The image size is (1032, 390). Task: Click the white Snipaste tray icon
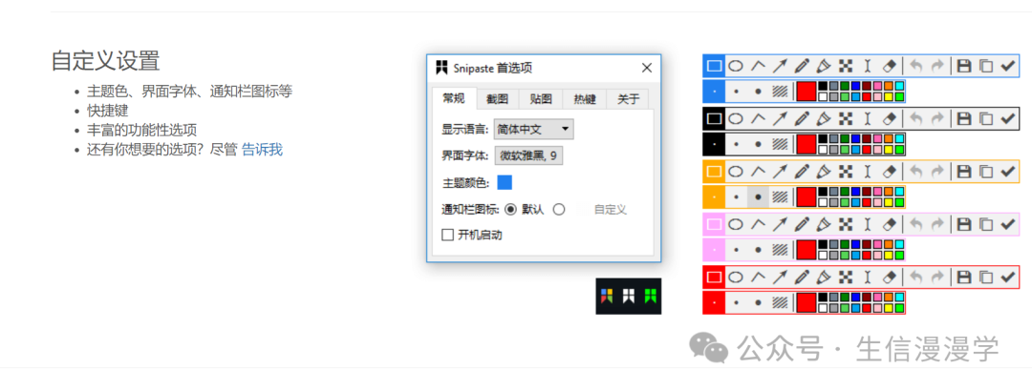point(629,297)
